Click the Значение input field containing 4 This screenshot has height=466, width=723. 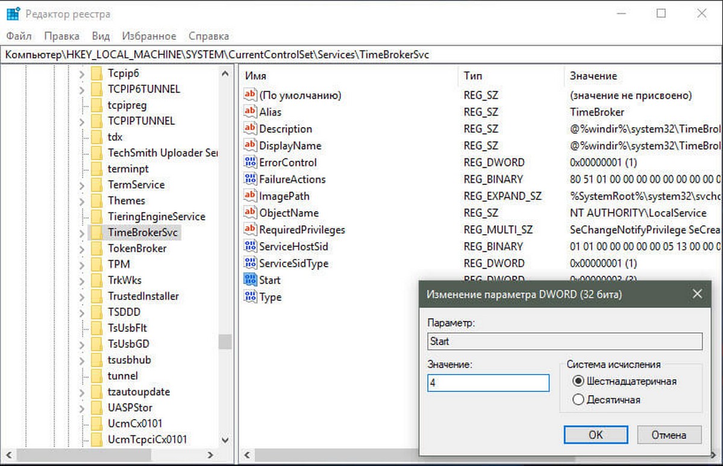click(x=488, y=383)
